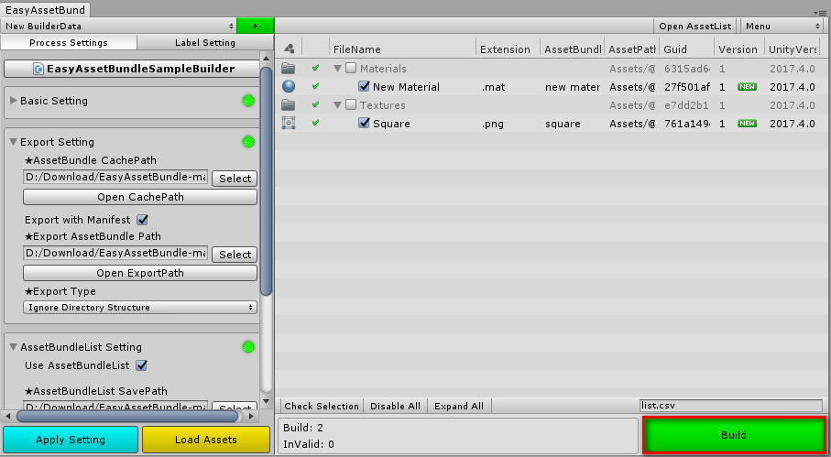
Task: Open the Menu dropdown
Action: coord(782,26)
